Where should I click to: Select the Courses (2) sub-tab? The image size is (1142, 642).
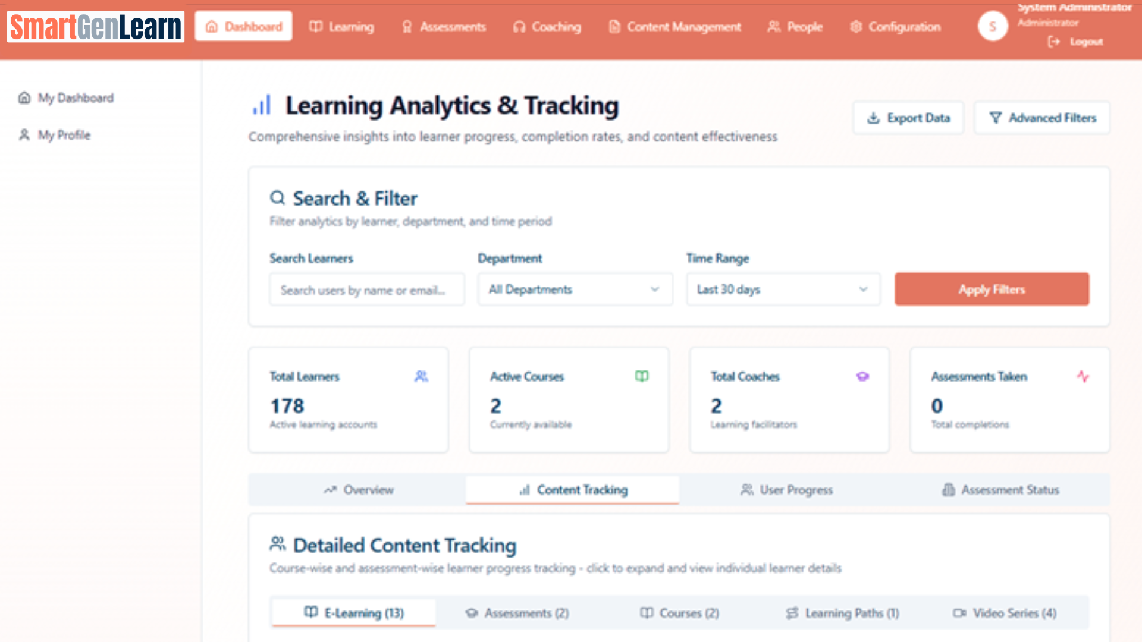click(x=679, y=613)
